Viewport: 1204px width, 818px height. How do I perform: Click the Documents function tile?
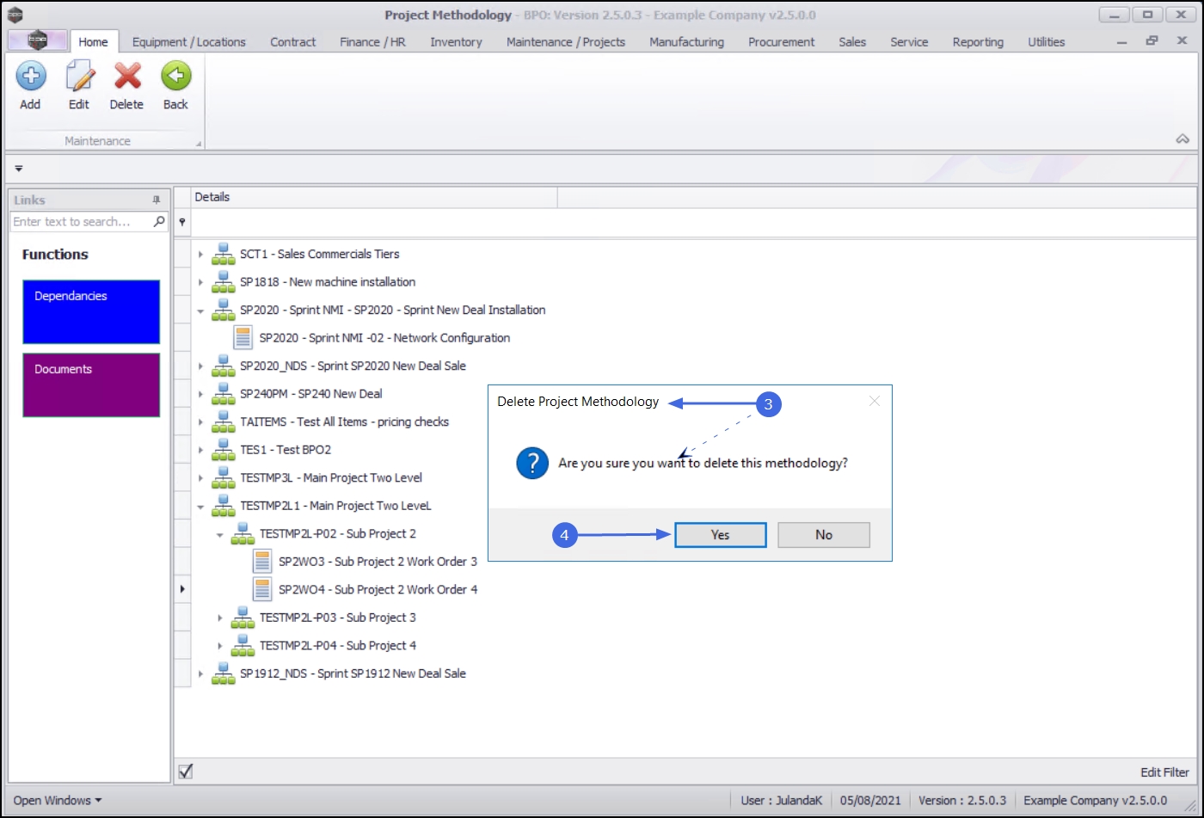click(91, 385)
